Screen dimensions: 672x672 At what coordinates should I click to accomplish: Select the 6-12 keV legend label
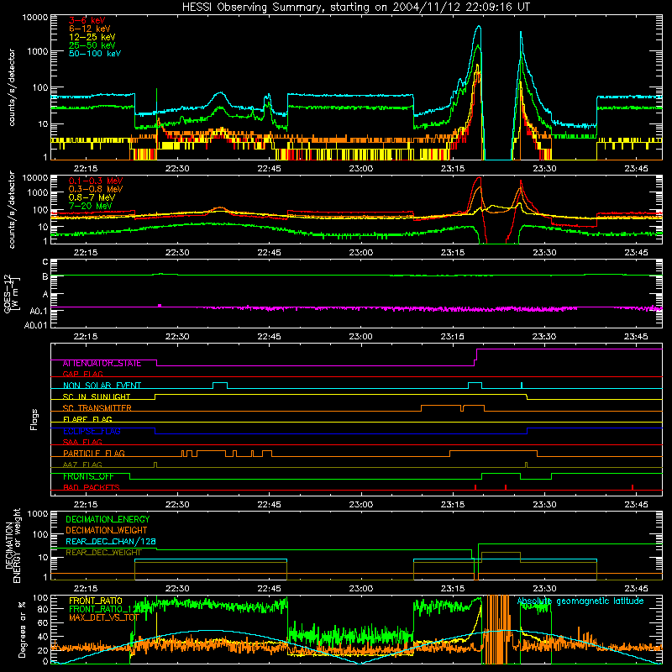tap(90, 29)
